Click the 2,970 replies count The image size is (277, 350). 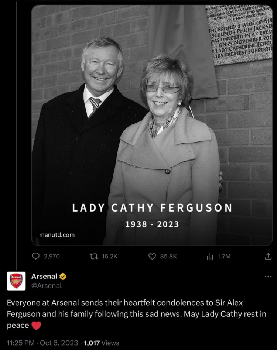pyautogui.click(x=51, y=256)
